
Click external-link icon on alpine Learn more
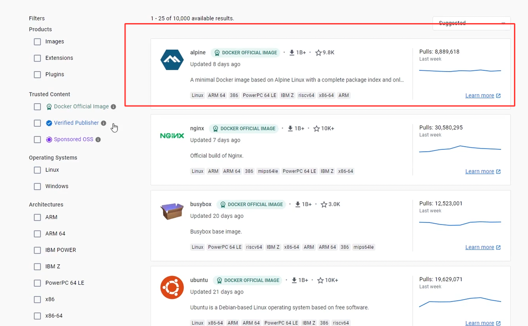click(x=499, y=96)
